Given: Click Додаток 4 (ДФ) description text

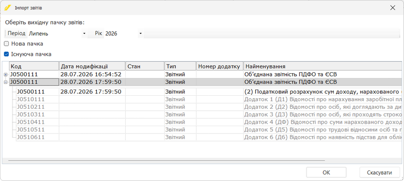Looking at the screenshot, I should [x=323, y=122].
